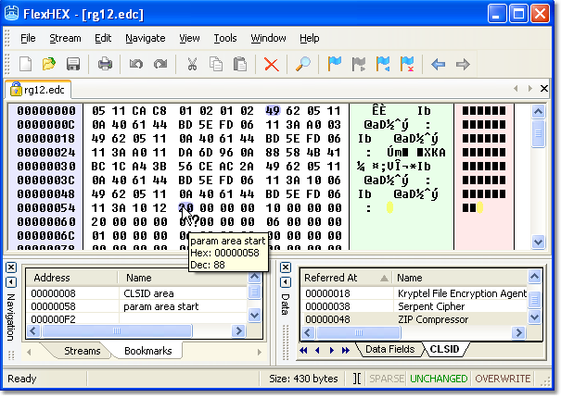Select the param area start bookmark row

click(x=137, y=306)
